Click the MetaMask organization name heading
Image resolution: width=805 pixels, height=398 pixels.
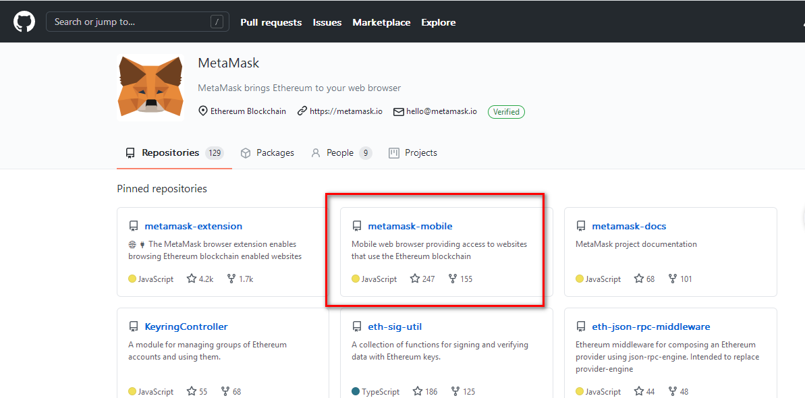coord(229,63)
